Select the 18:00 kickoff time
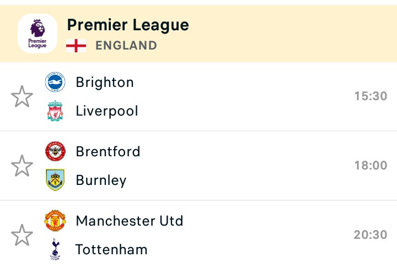Viewport: 397px width, 268px height. pos(371,166)
